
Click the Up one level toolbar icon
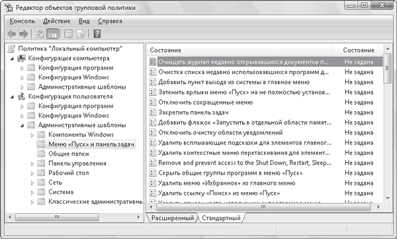point(40,34)
